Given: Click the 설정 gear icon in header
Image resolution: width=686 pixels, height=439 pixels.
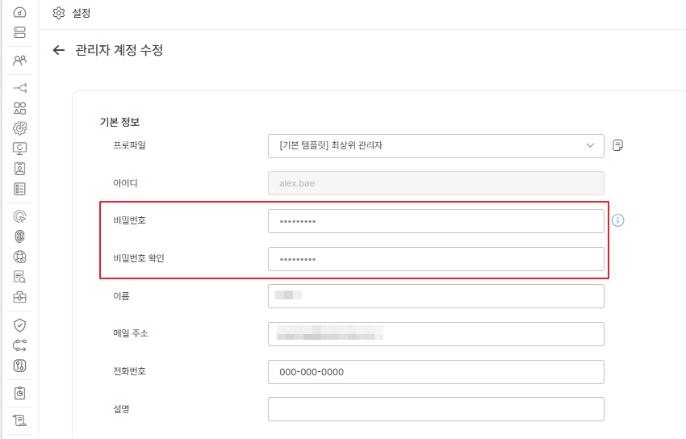Looking at the screenshot, I should click(58, 13).
